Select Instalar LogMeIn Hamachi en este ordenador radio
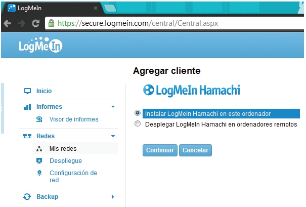The height and width of the screenshot is (207, 306). pyautogui.click(x=138, y=113)
